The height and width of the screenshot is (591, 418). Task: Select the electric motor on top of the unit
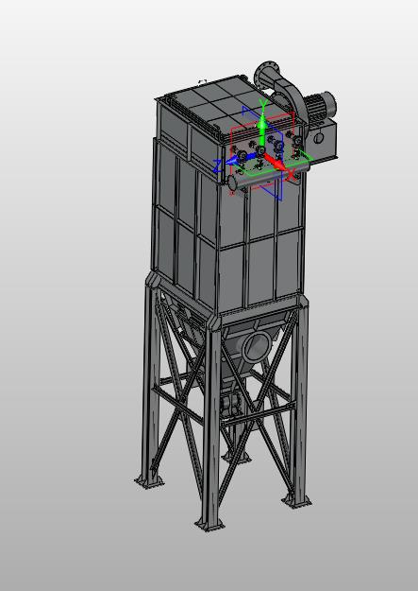click(320, 105)
